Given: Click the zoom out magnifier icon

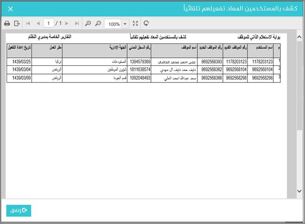Looking at the screenshot, I should [98, 24].
